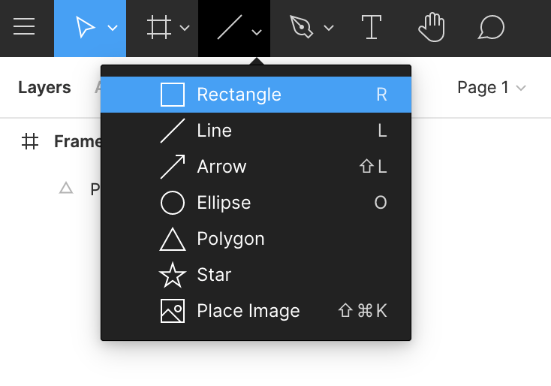The width and height of the screenshot is (551, 386).
Task: Open the Page 1 dropdown
Action: [x=491, y=88]
